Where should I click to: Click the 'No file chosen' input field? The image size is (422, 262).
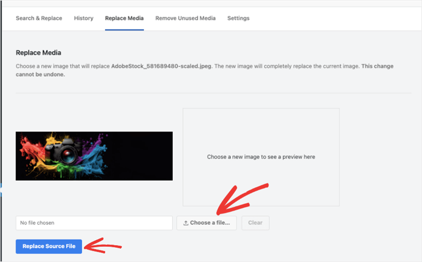pyautogui.click(x=94, y=223)
